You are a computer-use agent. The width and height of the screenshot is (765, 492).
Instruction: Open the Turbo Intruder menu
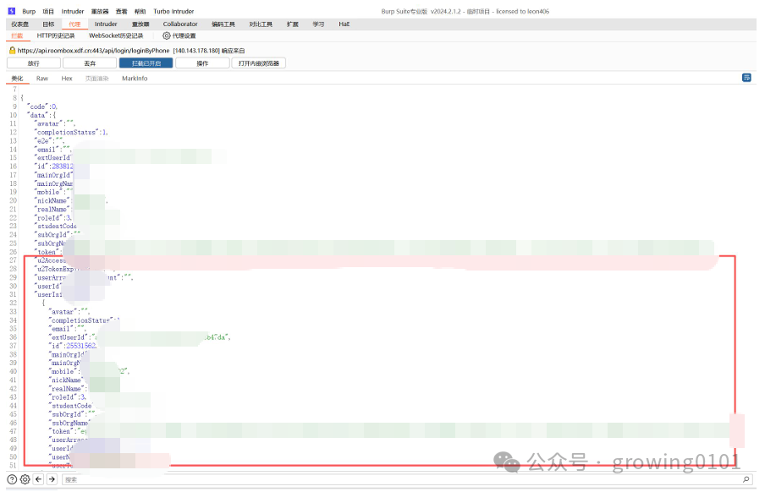point(173,11)
